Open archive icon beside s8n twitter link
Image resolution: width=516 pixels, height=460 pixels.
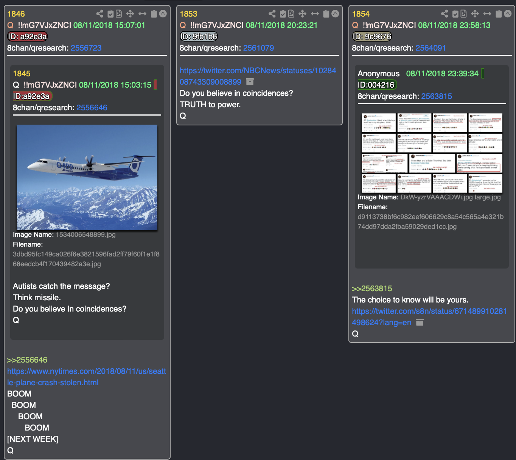(x=420, y=322)
